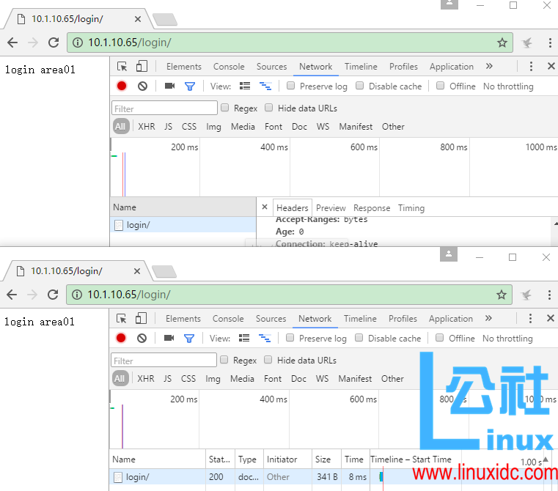Screen dimensions: 558x491
Task: Click back arrow in top browser window
Action: click(12, 43)
